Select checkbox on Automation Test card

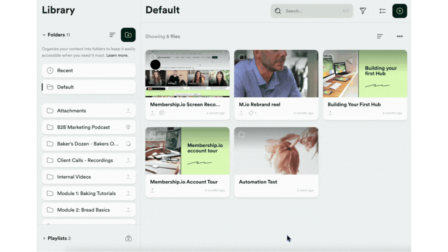click(x=241, y=134)
